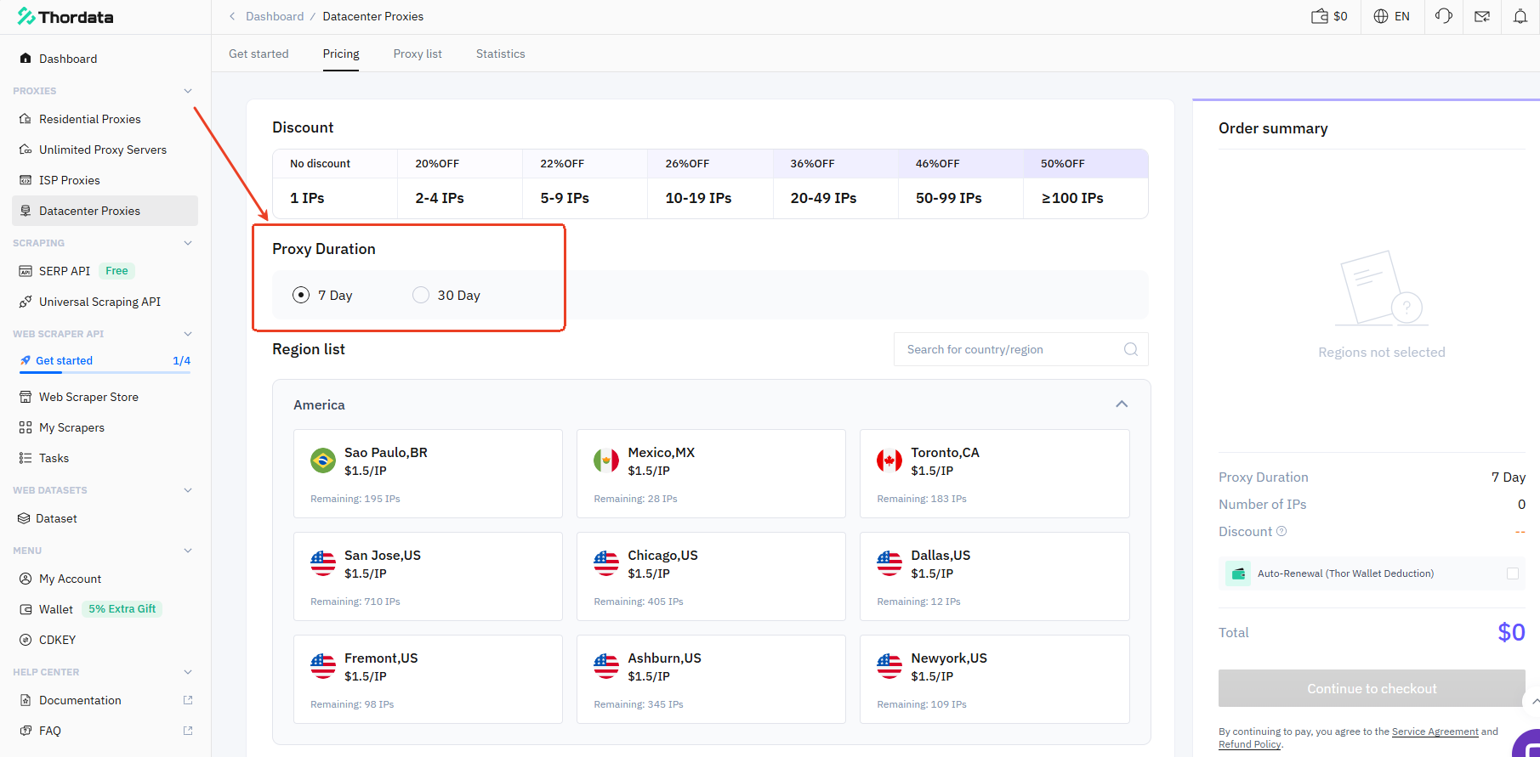1540x757 pixels.
Task: Click the 50%OFF ≥100 IPs discount tier
Action: click(x=1086, y=184)
